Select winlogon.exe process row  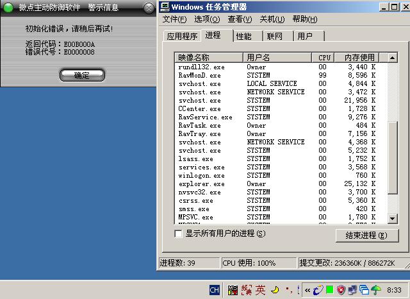pyautogui.click(x=281, y=175)
